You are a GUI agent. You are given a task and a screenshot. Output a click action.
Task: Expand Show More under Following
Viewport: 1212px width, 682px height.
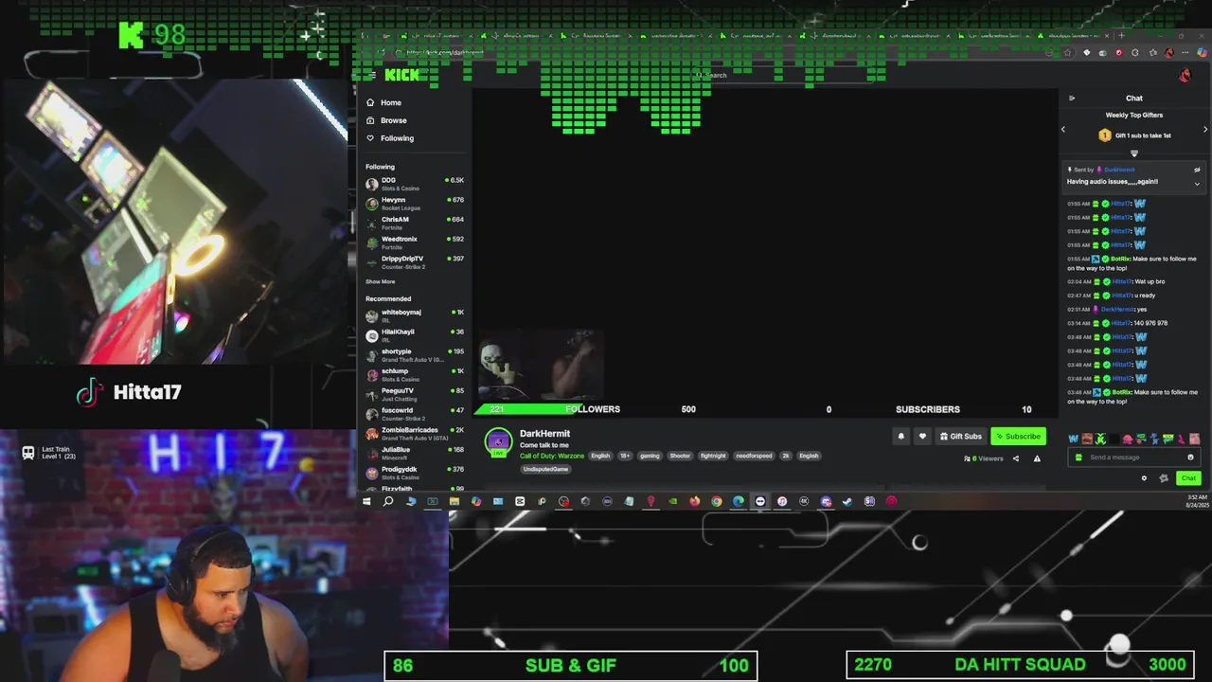[x=381, y=281]
